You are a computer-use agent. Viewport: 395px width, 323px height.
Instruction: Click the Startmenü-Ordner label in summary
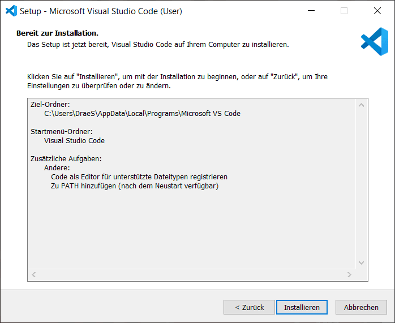(61, 131)
